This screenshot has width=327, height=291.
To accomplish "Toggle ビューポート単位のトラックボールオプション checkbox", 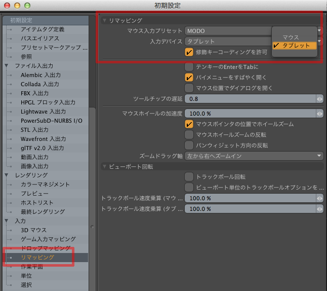I will point(189,188).
